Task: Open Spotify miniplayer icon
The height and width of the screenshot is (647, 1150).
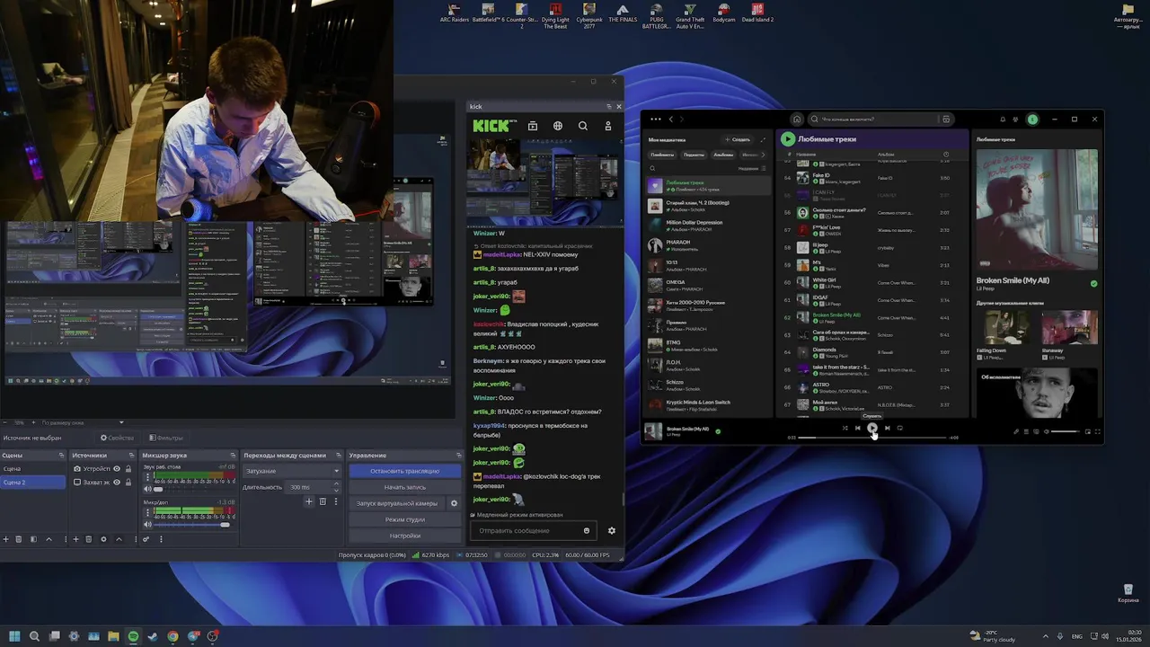Action: pyautogui.click(x=1087, y=431)
